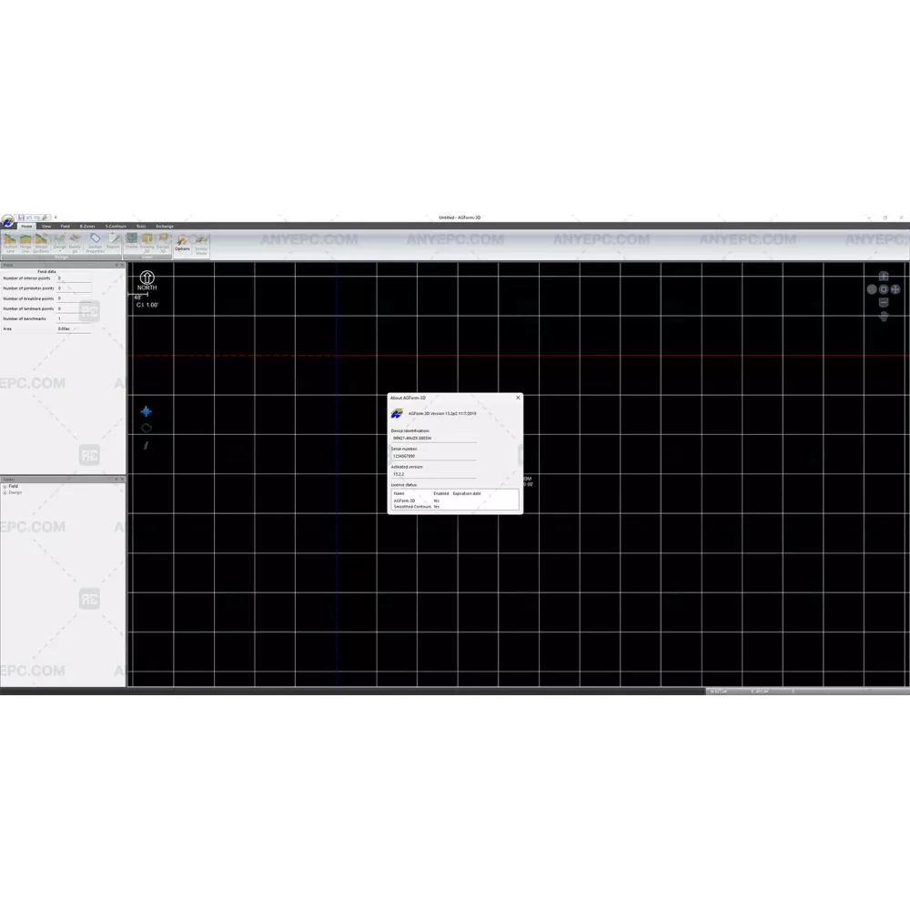
Task: Expand the Field layer tree node
Action: click(5, 486)
